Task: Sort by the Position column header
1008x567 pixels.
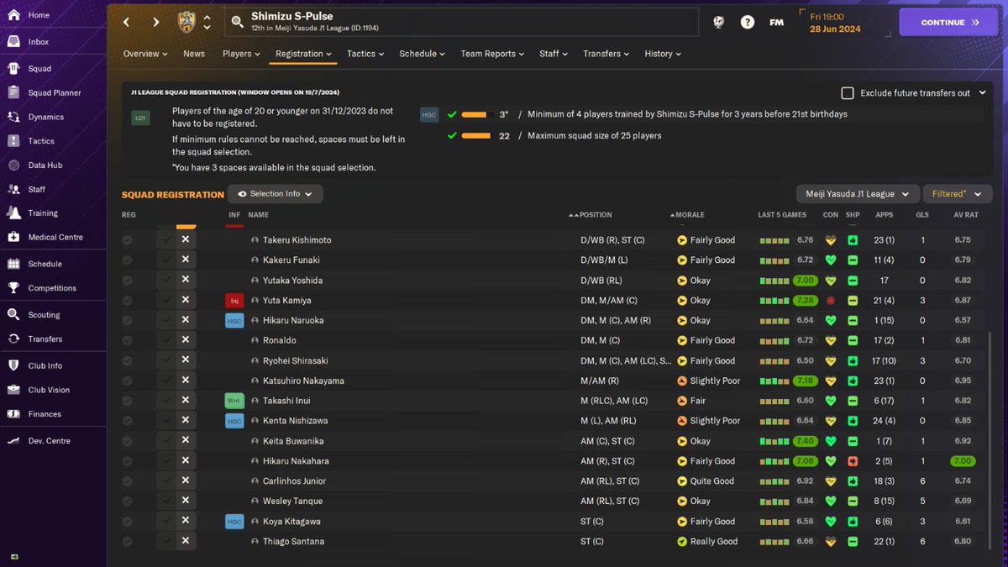Action: pos(596,216)
